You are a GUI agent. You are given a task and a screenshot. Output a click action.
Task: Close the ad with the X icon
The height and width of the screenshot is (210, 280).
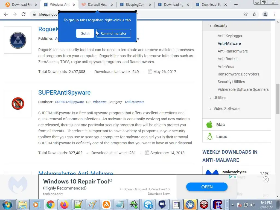235,177
